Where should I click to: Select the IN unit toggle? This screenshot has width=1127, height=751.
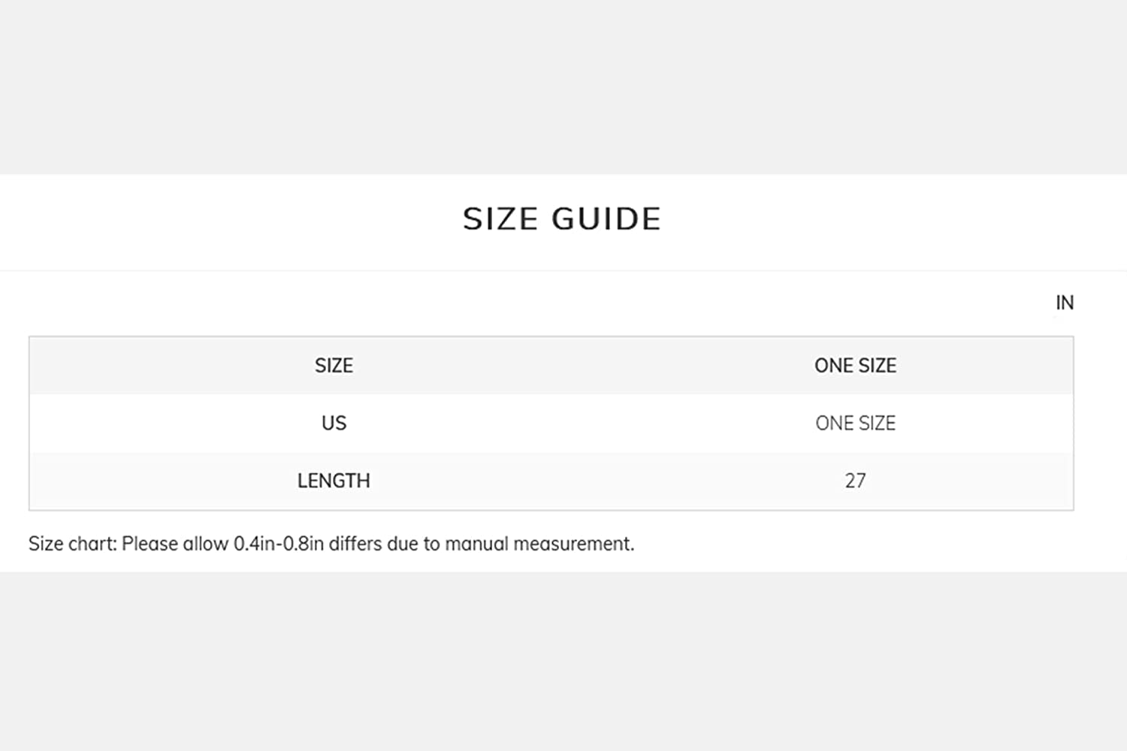click(x=1065, y=303)
